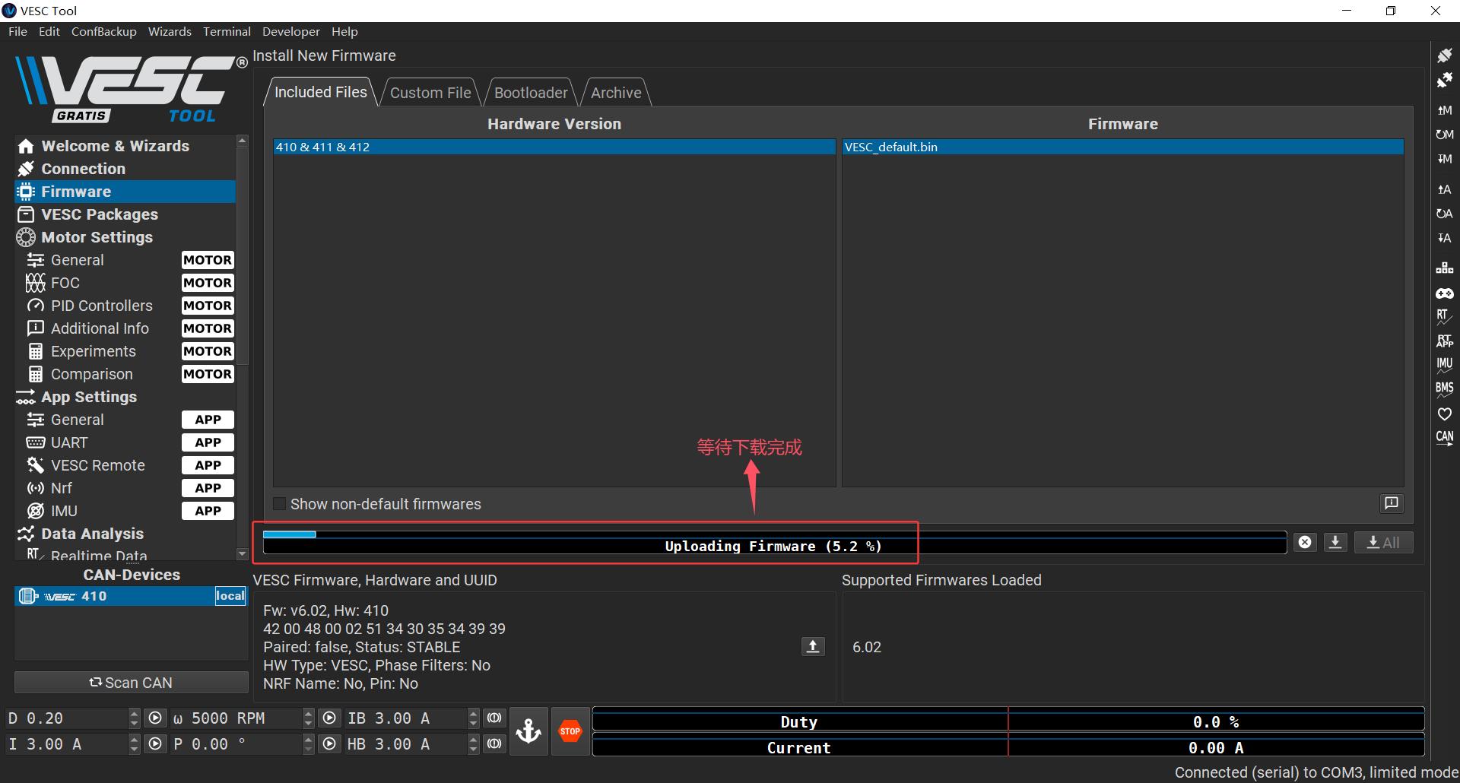1460x783 pixels.
Task: Open UART app settings page
Action: click(x=125, y=442)
